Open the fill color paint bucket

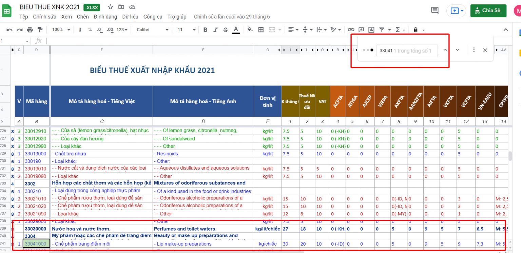250,30
